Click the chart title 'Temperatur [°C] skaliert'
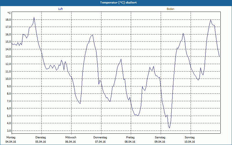232x145 pixels. point(118,3)
